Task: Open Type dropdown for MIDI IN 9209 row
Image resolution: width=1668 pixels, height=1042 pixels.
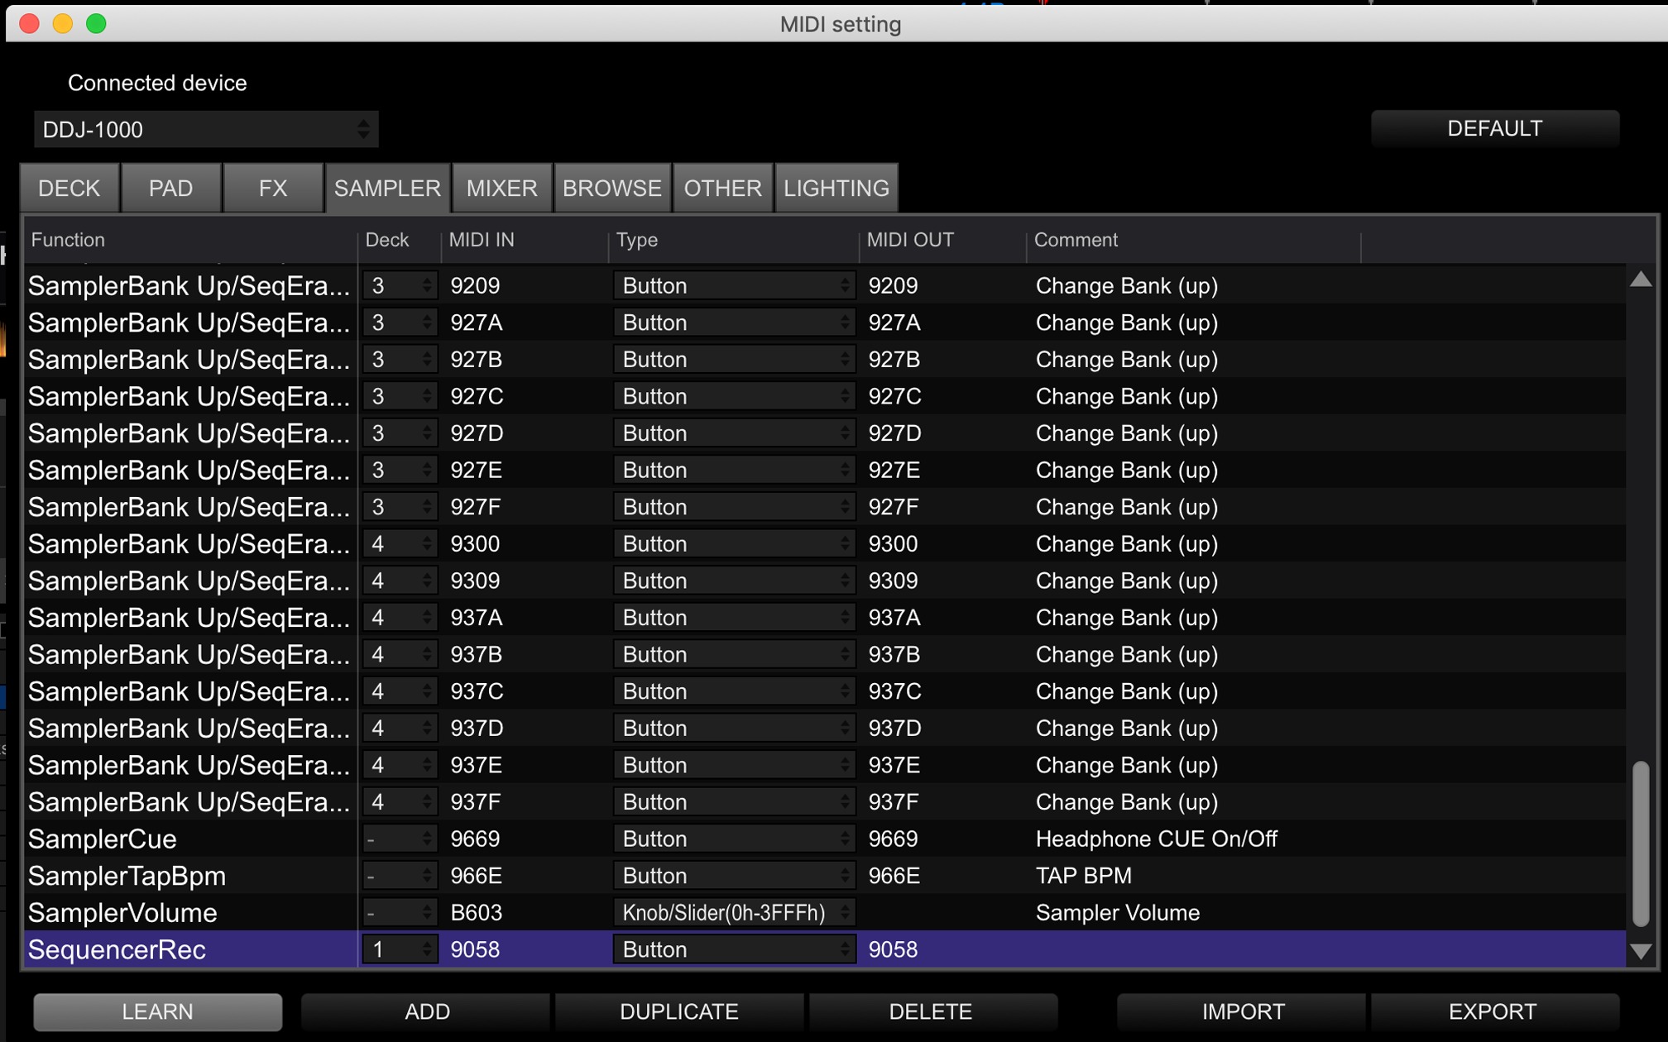Action: click(733, 286)
